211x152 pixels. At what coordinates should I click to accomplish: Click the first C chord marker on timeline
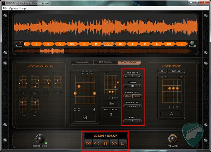tap(36, 44)
